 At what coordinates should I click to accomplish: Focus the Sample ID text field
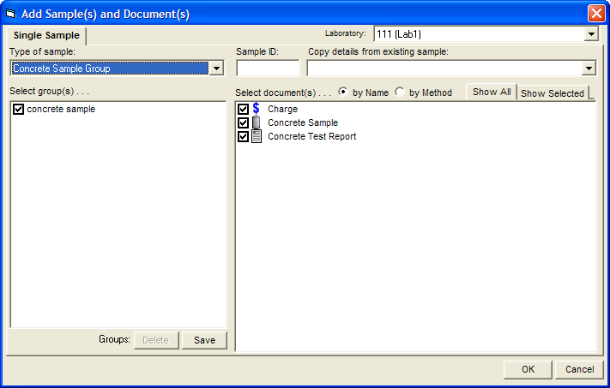tap(267, 69)
